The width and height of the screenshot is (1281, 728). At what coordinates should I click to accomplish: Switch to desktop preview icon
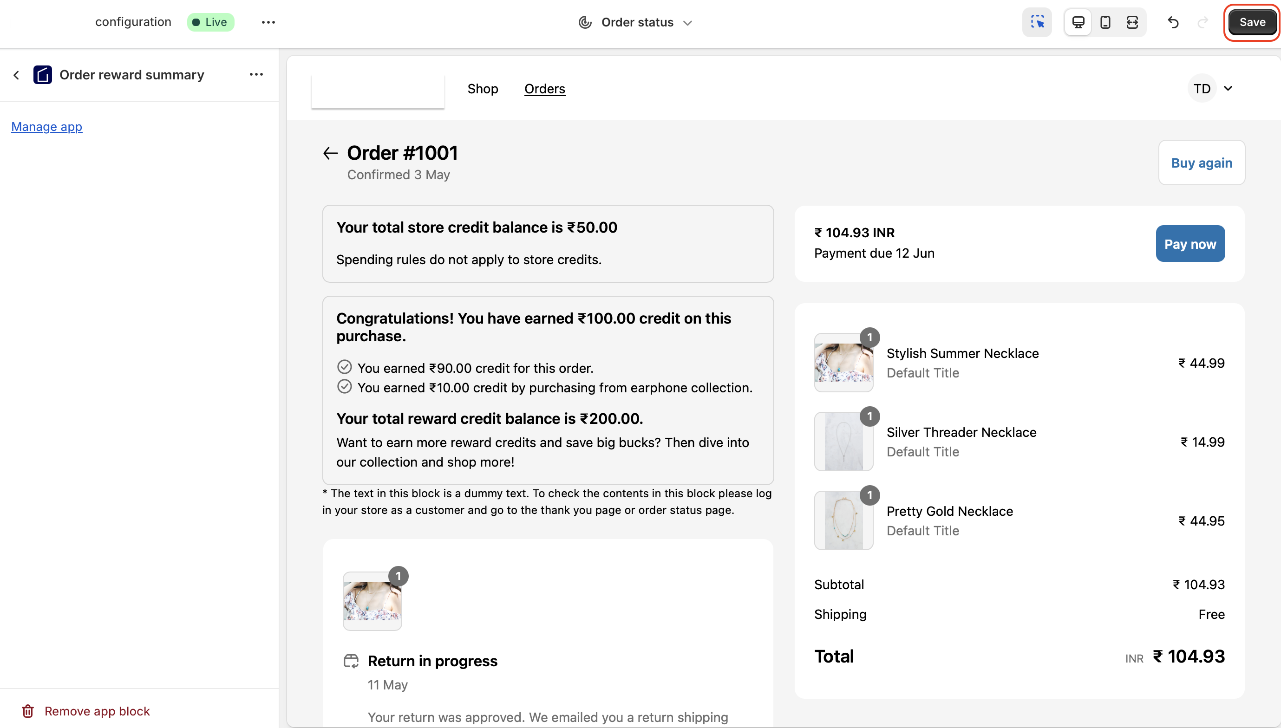(x=1078, y=22)
